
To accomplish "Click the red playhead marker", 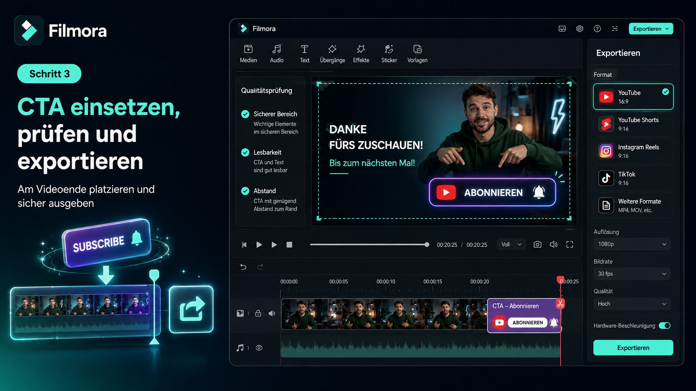I will pyautogui.click(x=560, y=280).
